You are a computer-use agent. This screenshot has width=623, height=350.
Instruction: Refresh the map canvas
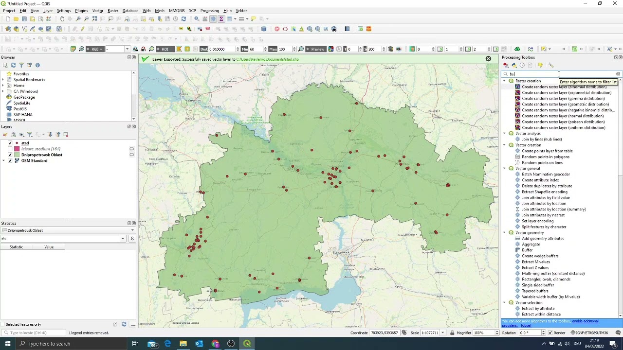183,19
